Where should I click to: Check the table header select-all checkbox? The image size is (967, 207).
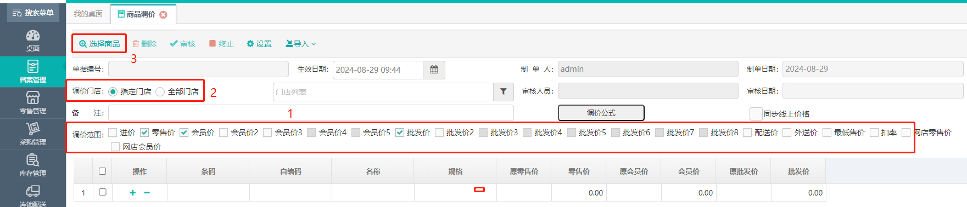pos(102,171)
